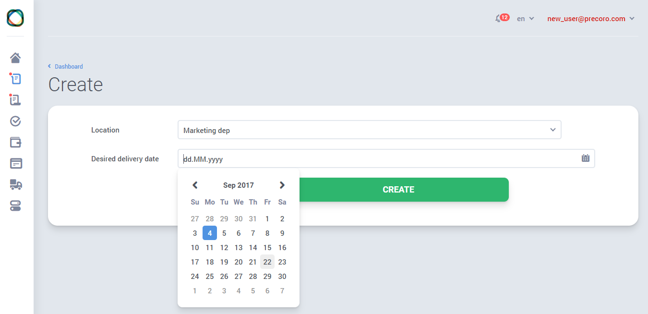Go to next month in calendar
The height and width of the screenshot is (314, 648).
click(282, 185)
